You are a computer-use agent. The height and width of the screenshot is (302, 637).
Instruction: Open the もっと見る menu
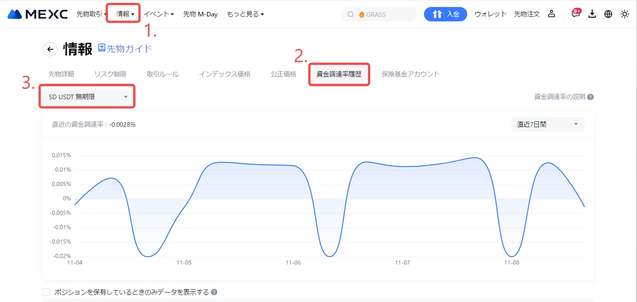point(245,14)
